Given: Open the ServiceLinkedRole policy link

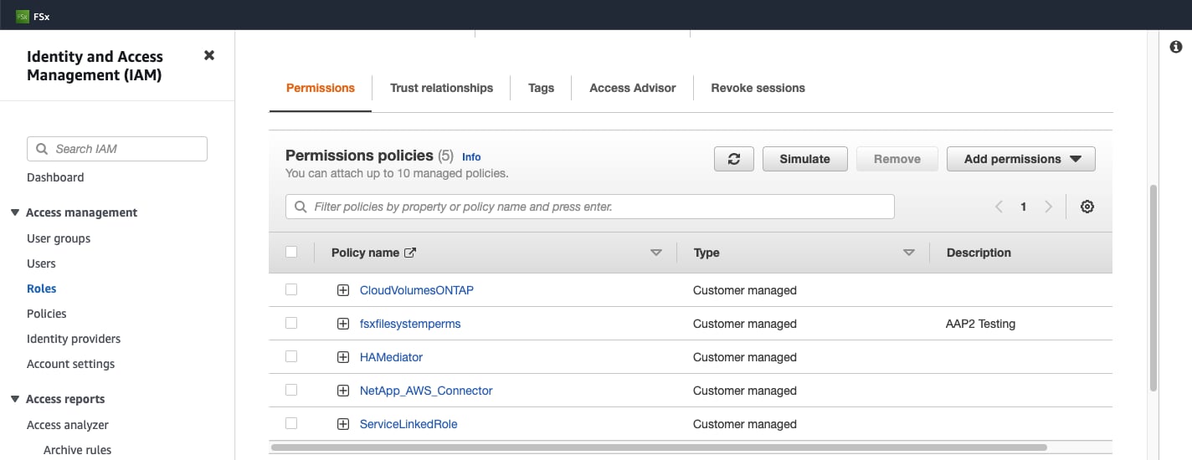Looking at the screenshot, I should coord(408,424).
